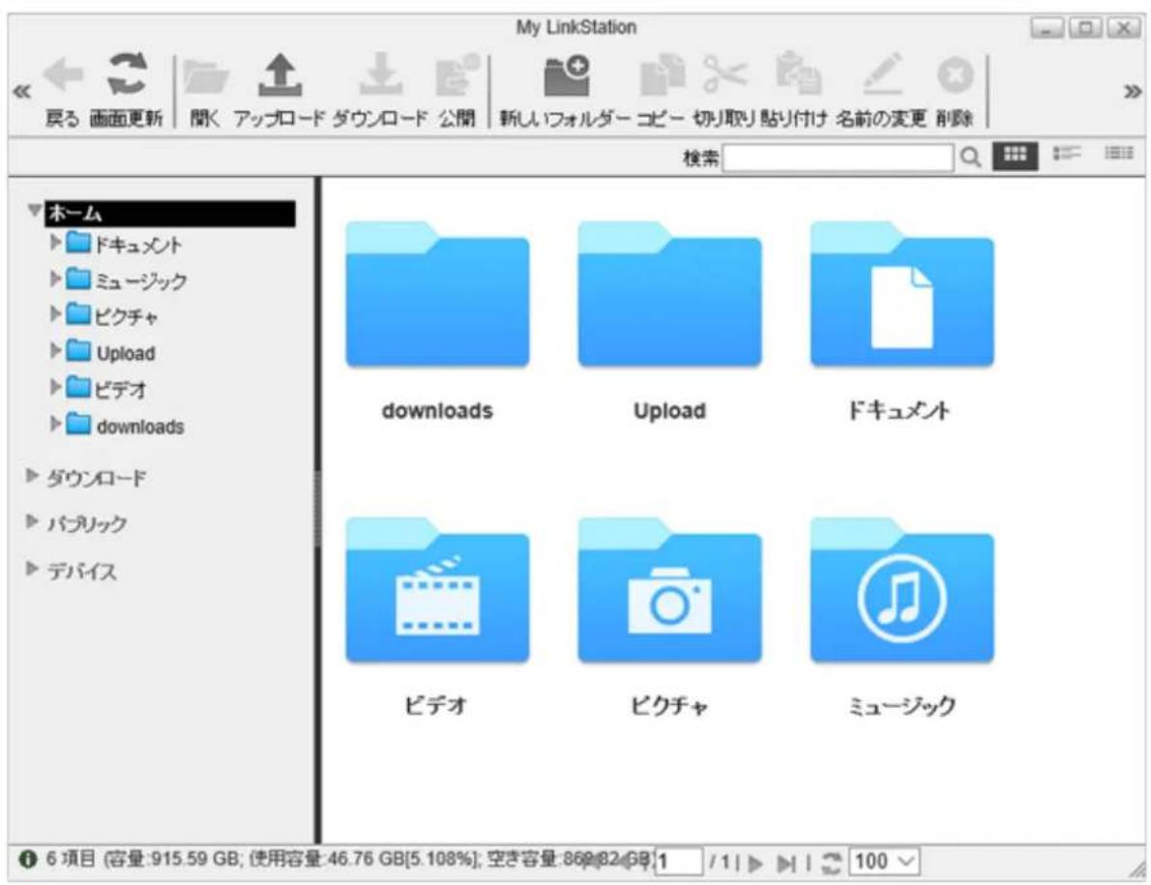1151x885 pixels.
Task: Click the page number field in status bar
Action: point(677,862)
